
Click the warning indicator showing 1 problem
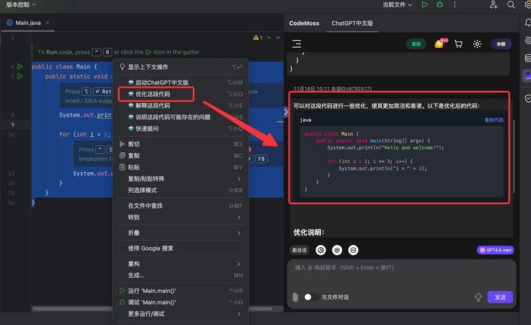point(258,38)
